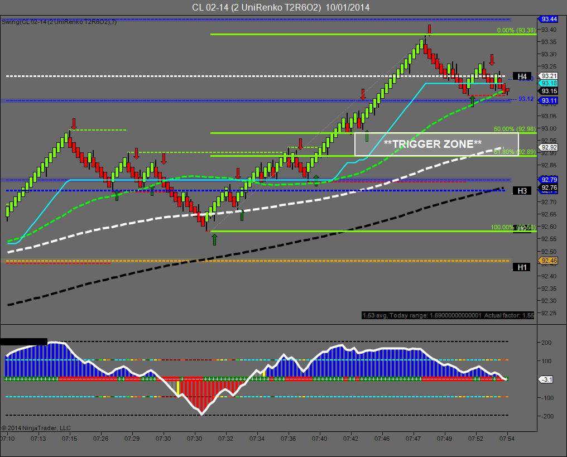Click the TRIGGER ZONE rectangle
Viewport: 567px width, 457px height.
[x=436, y=145]
